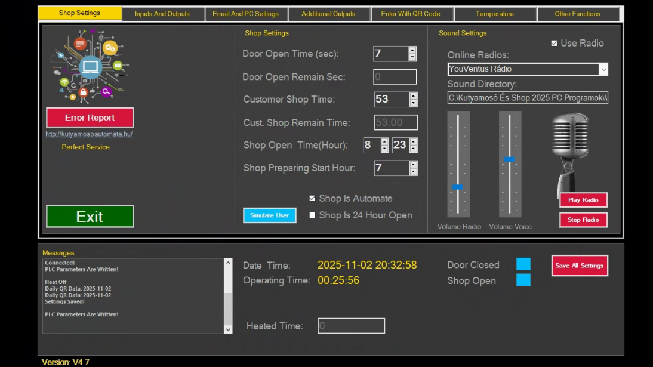Enable Shop Is 24 Hour Open
653x367 pixels.
tap(312, 215)
